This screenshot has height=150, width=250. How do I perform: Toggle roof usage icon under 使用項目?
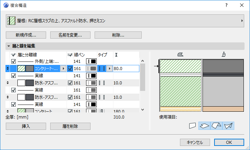click(x=216, y=126)
